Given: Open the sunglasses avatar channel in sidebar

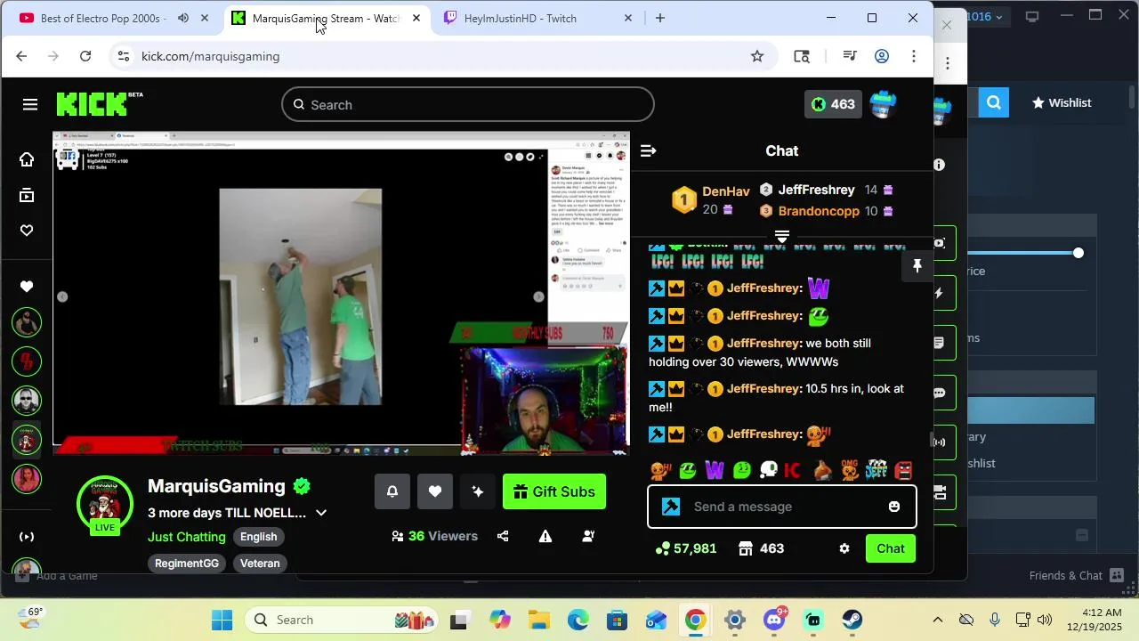Looking at the screenshot, I should pyautogui.click(x=27, y=401).
